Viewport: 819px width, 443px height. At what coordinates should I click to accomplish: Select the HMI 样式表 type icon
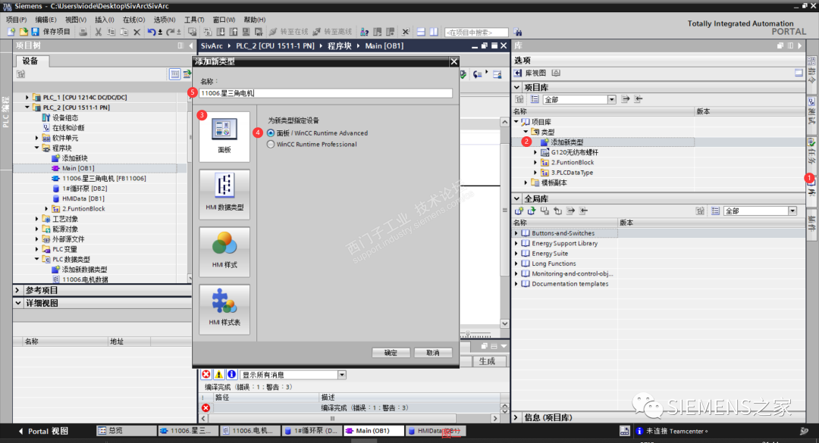click(x=224, y=307)
